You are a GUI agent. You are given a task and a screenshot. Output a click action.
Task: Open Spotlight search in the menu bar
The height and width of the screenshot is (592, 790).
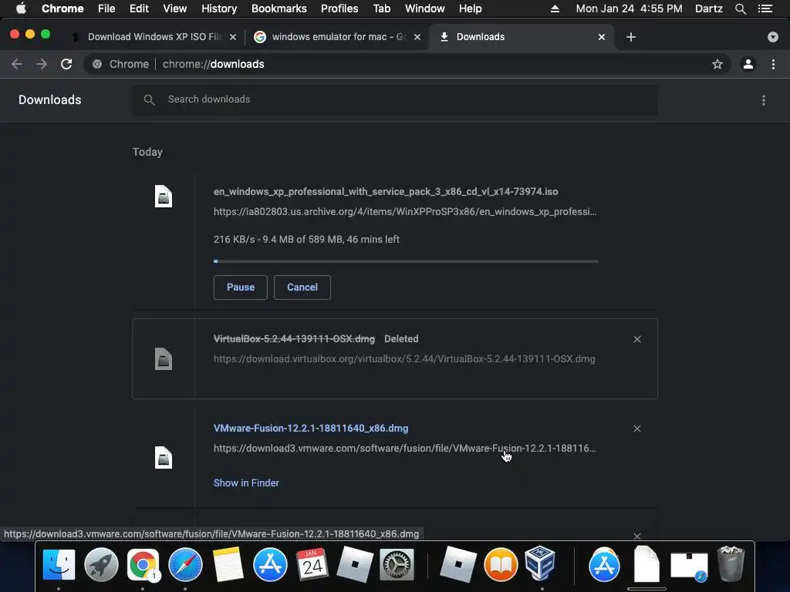pyautogui.click(x=740, y=8)
